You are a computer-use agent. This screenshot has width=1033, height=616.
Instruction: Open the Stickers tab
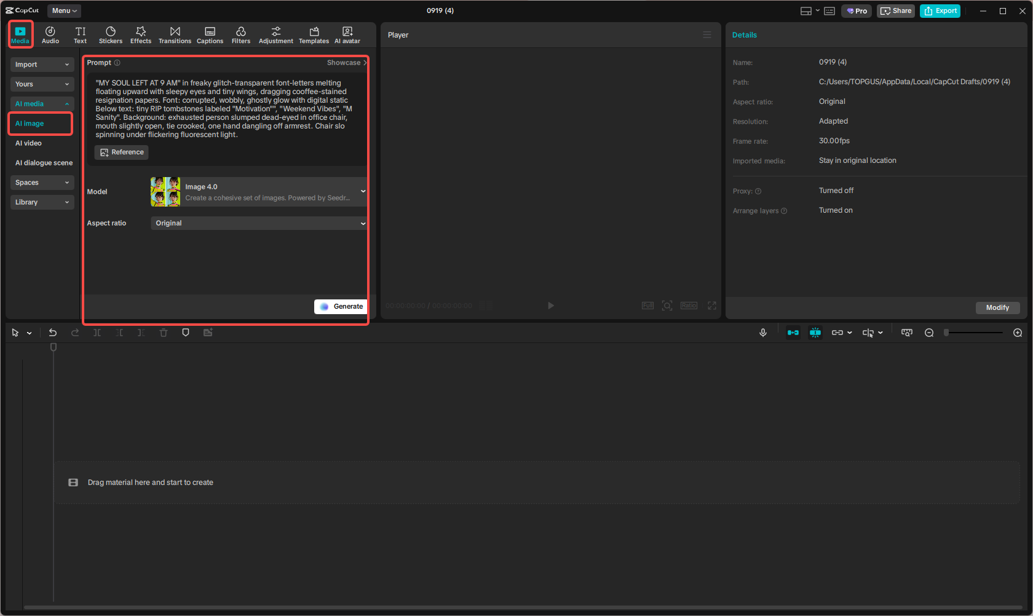[111, 35]
